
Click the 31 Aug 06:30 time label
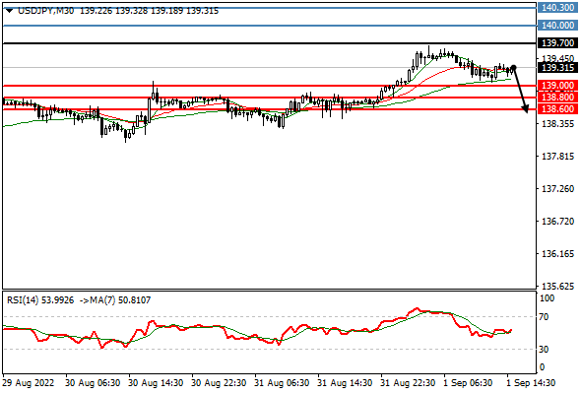[x=282, y=382]
